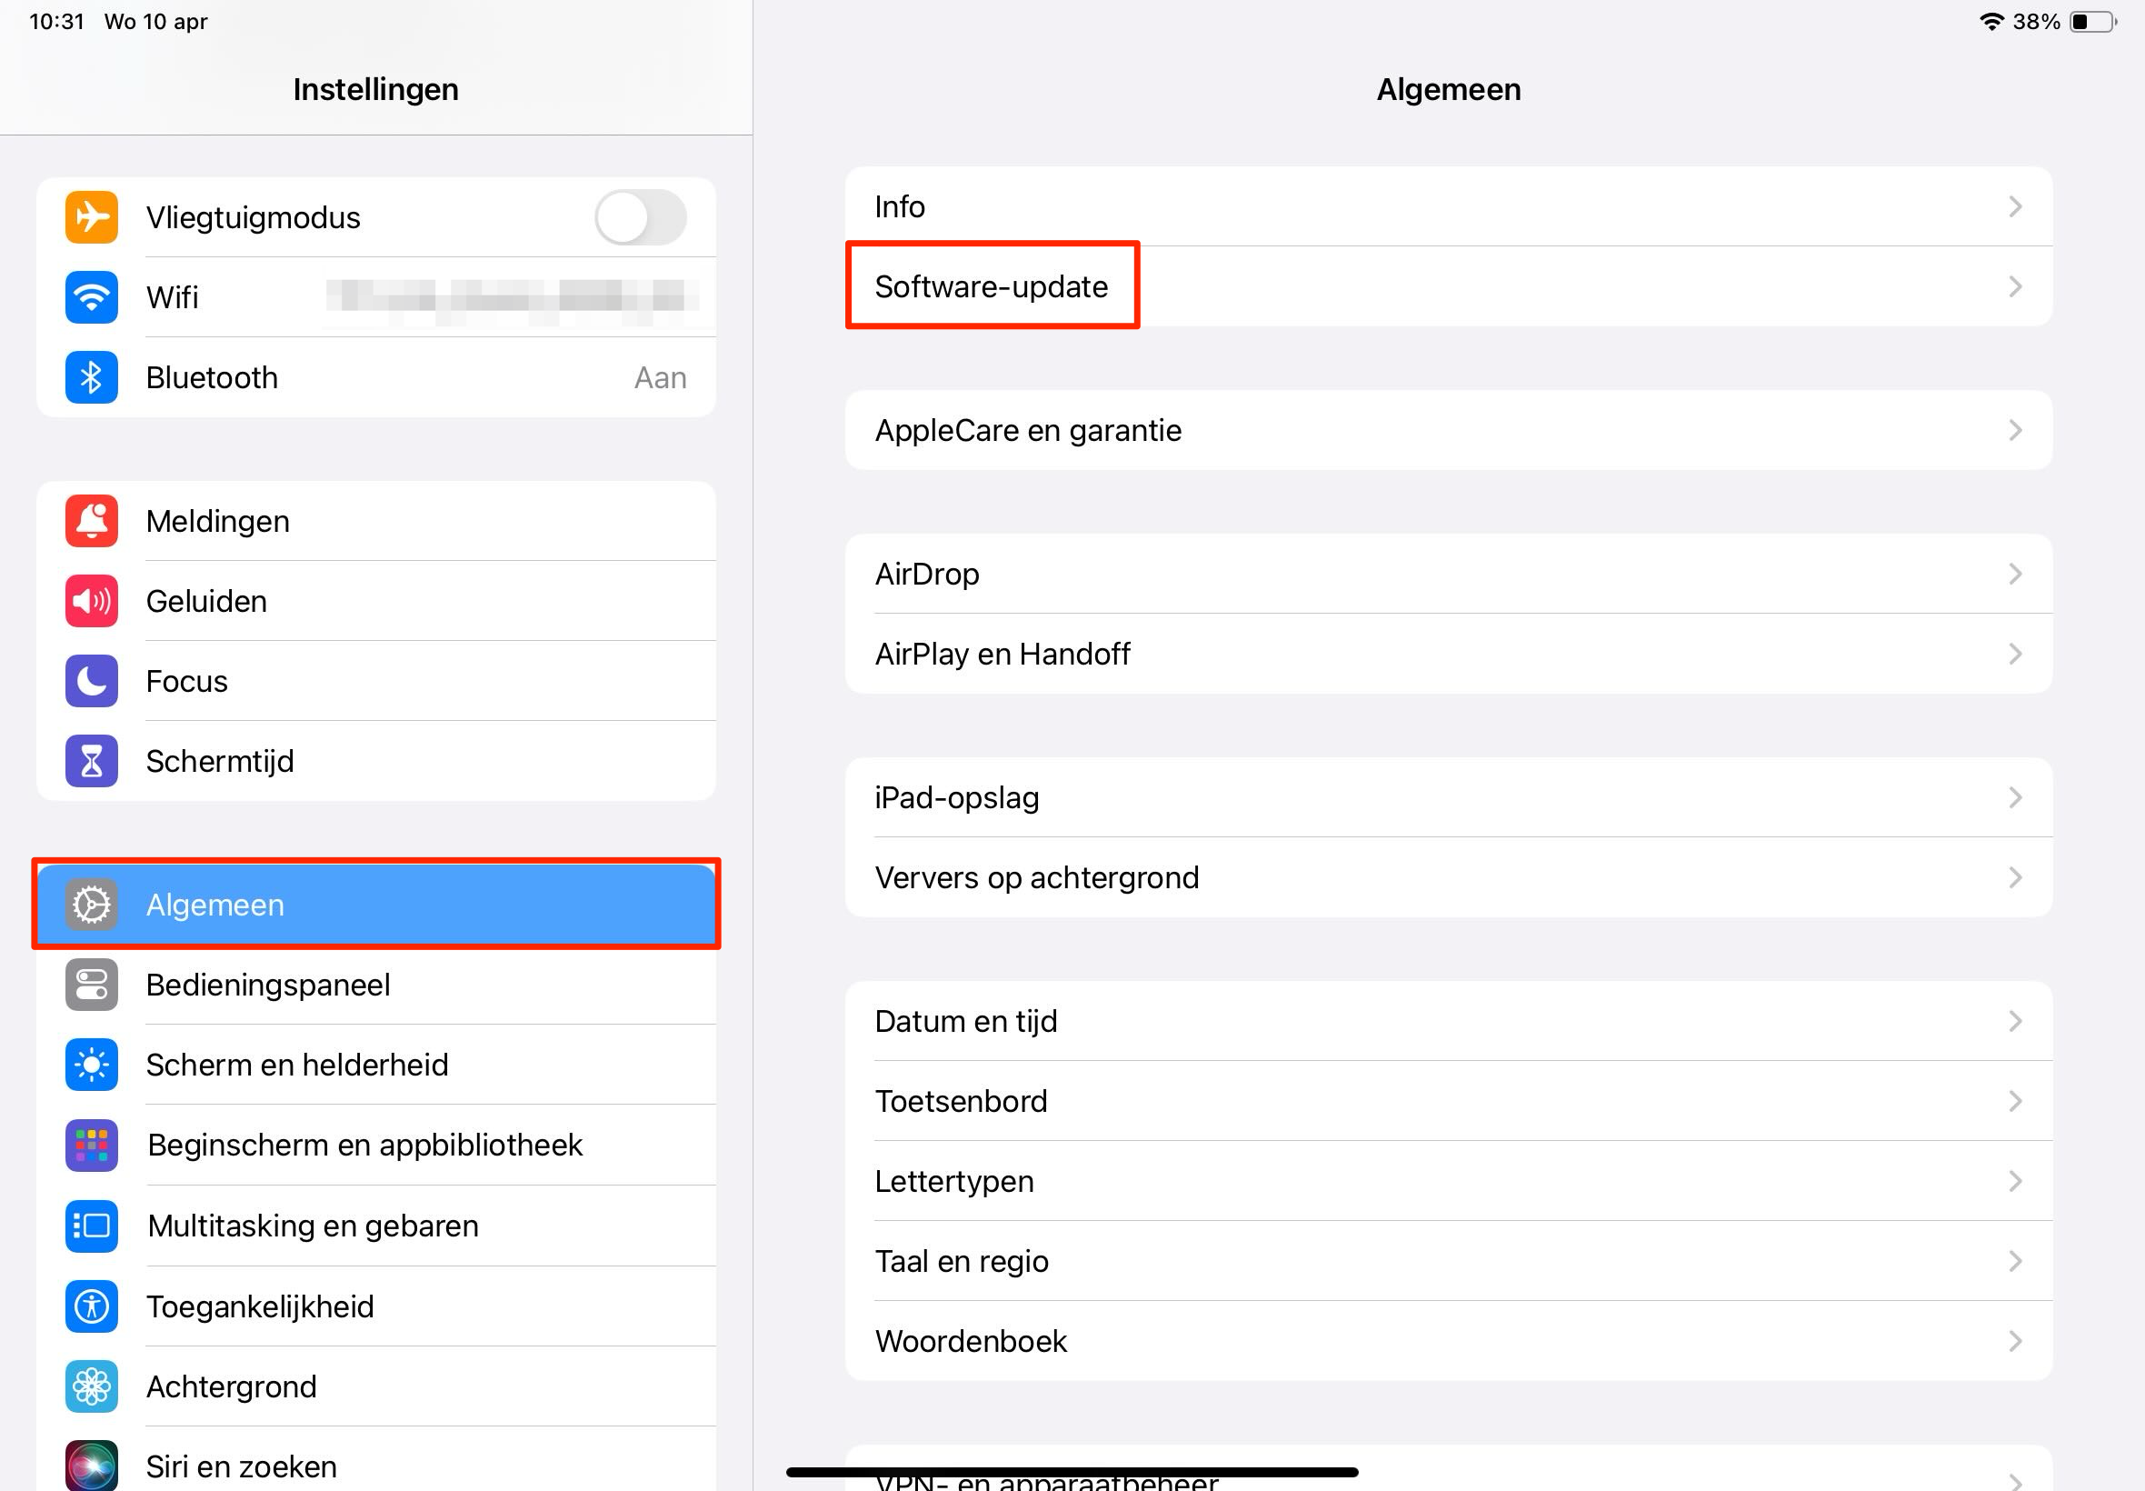Tap the battery indicator in status bar
2145x1491 pixels.
point(2091,22)
